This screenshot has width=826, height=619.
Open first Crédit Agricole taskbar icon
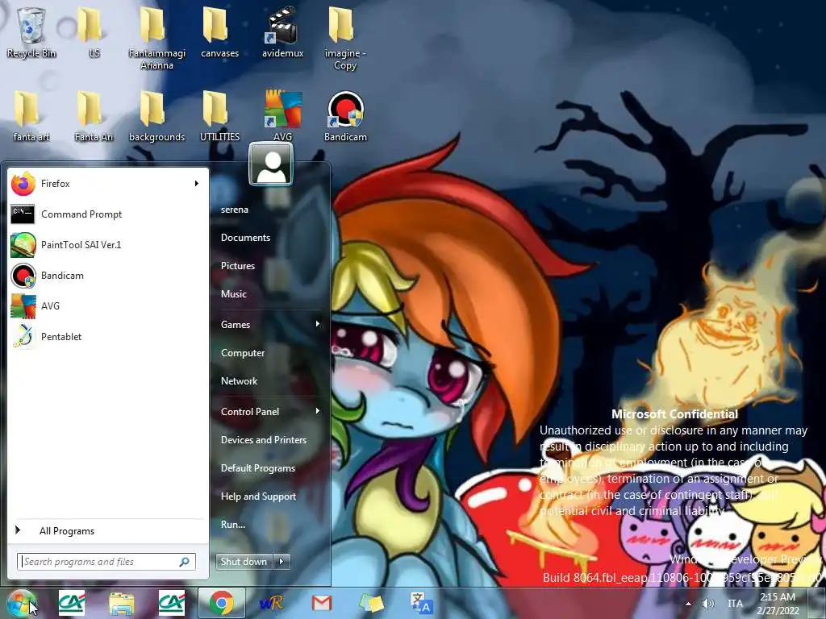pyautogui.click(x=72, y=603)
